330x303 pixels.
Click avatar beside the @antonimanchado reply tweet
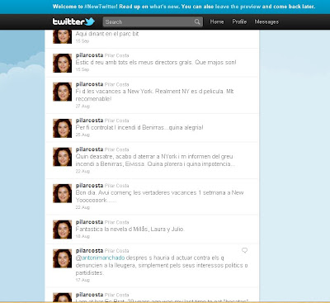tap(62, 258)
